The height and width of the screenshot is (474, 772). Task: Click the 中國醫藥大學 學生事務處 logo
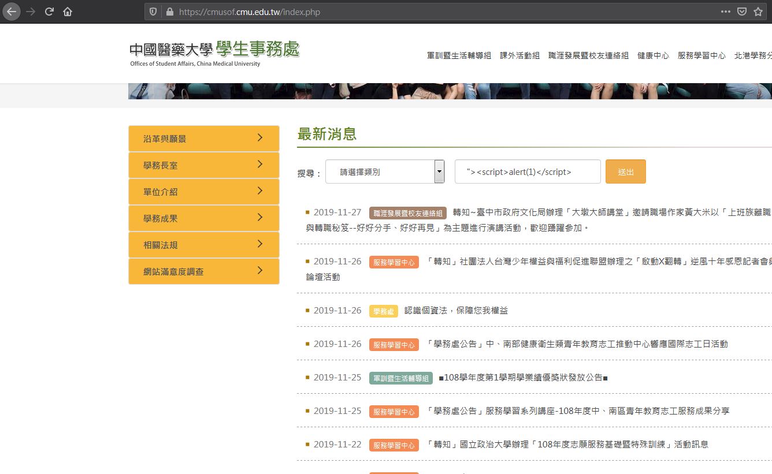(214, 54)
